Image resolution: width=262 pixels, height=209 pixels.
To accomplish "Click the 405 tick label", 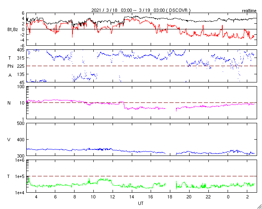I will tap(21, 50).
